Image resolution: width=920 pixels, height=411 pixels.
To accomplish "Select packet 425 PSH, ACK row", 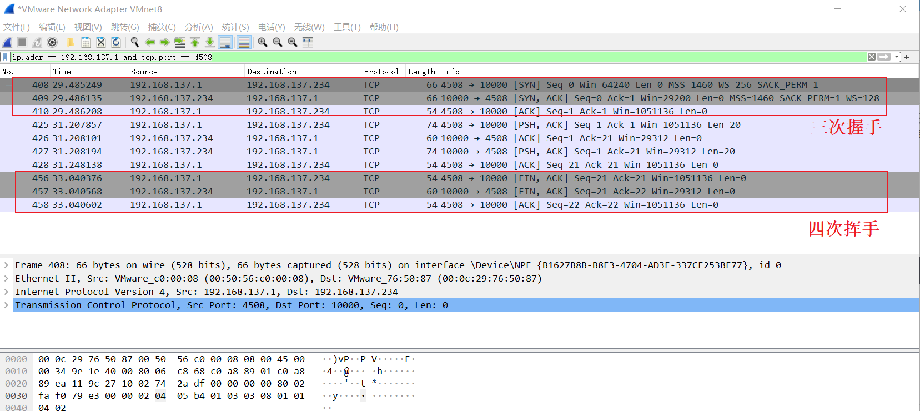I will (460, 125).
